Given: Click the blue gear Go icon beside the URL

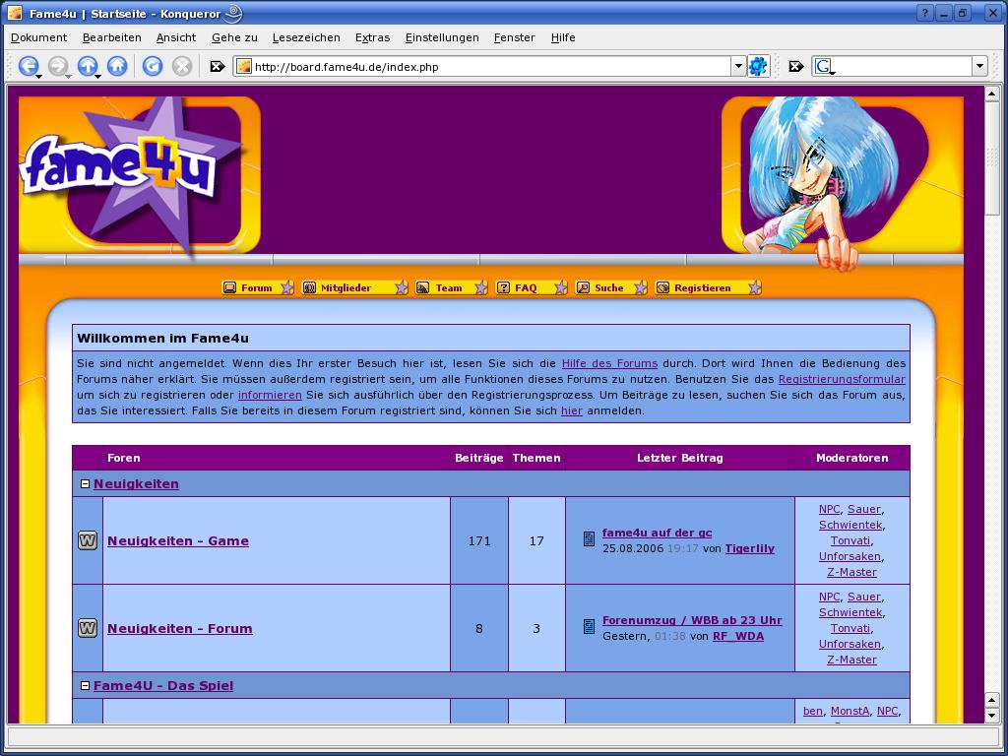Looking at the screenshot, I should point(758,66).
